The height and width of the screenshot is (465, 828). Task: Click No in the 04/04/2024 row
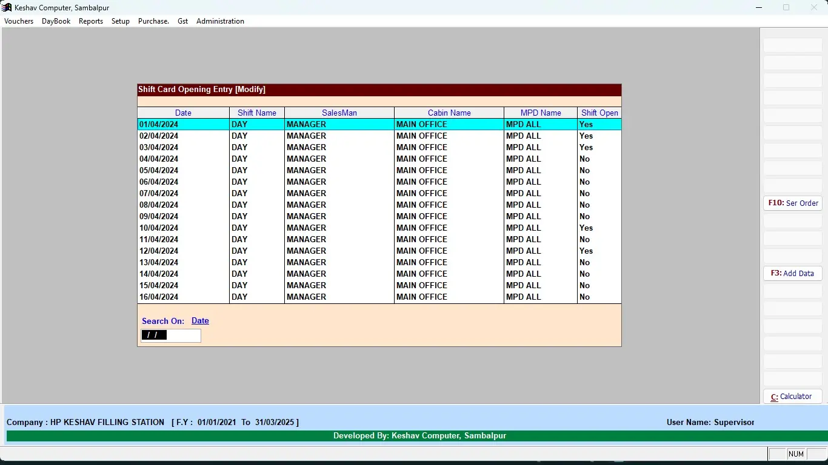point(584,159)
